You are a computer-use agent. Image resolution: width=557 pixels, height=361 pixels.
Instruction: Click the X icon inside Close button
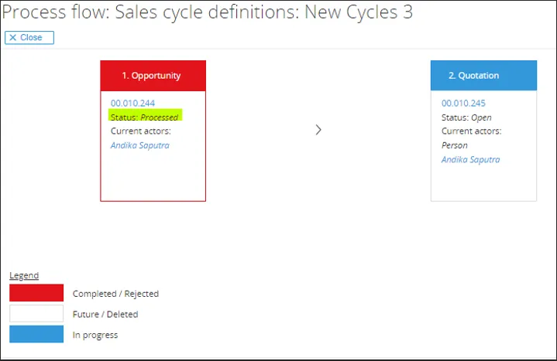click(13, 37)
